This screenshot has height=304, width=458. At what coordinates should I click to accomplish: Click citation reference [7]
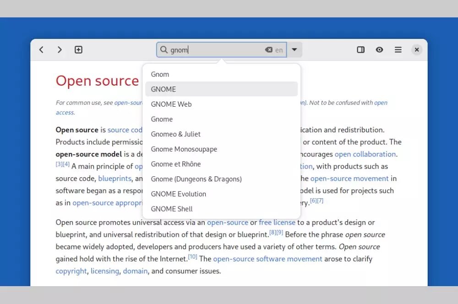click(320, 201)
